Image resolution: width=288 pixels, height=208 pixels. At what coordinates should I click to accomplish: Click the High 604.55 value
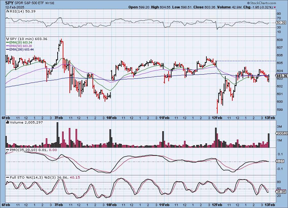click(x=161, y=7)
